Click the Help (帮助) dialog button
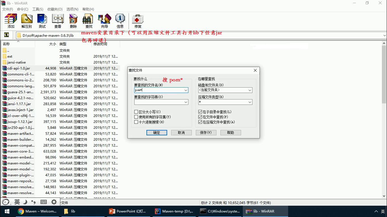 (231, 133)
